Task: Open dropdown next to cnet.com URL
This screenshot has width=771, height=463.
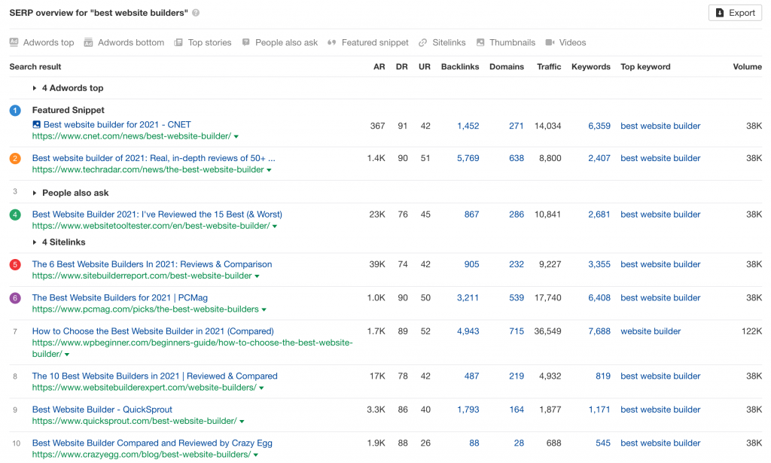Action: pos(236,136)
